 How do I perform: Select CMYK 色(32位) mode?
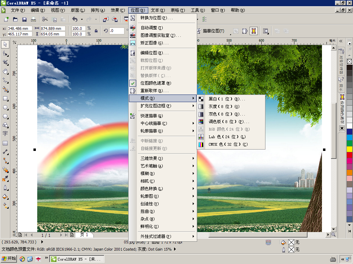click(x=231, y=144)
